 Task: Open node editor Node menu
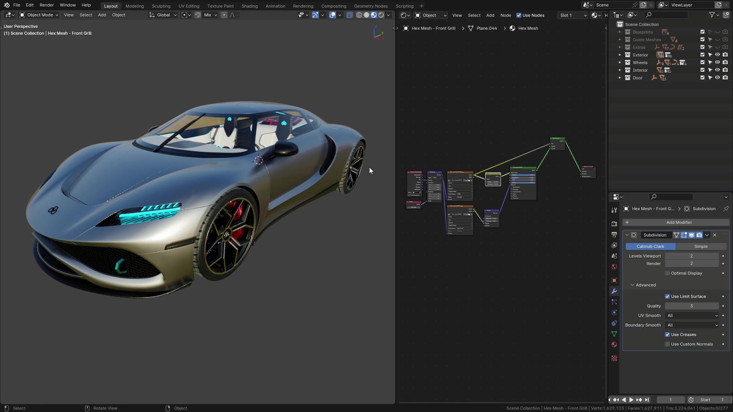tap(505, 15)
